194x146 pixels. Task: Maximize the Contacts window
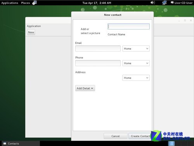pos(185,21)
